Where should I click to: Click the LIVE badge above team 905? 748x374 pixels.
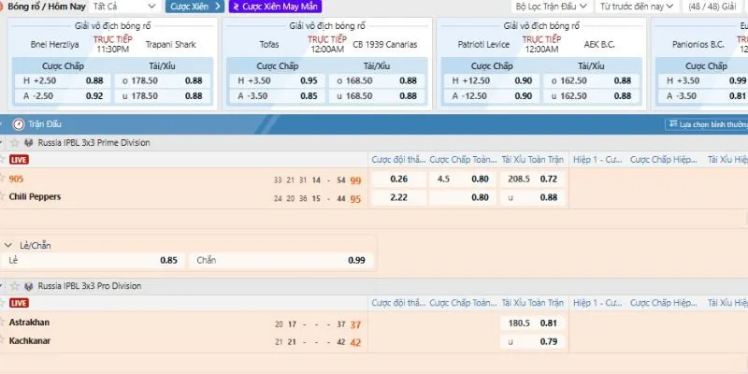[x=19, y=161]
